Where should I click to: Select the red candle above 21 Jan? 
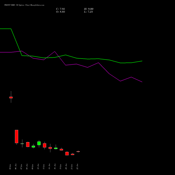[x=72, y=154]
